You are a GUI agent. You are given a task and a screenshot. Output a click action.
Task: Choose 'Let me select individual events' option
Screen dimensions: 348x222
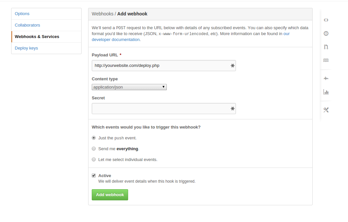[x=94, y=160]
